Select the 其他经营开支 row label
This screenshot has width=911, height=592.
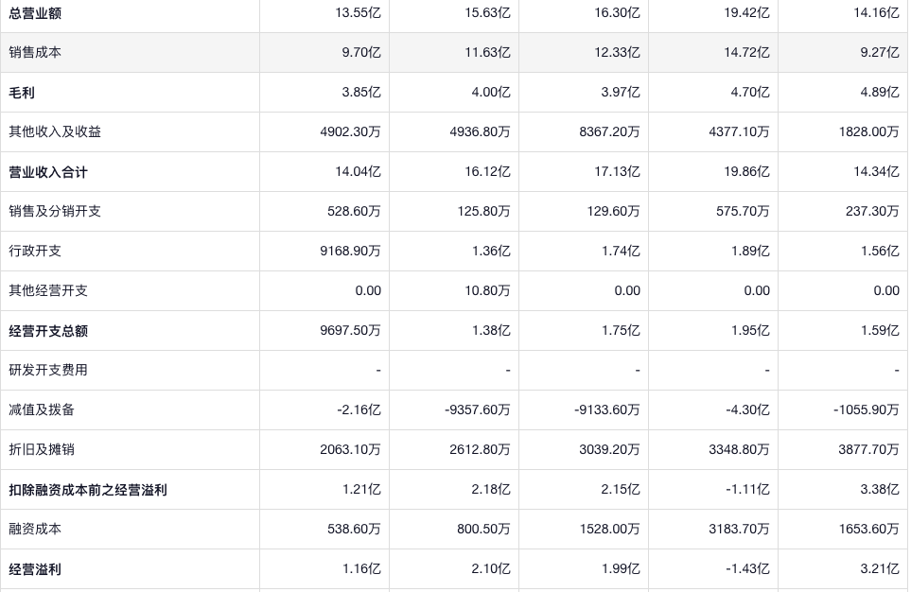tap(48, 291)
